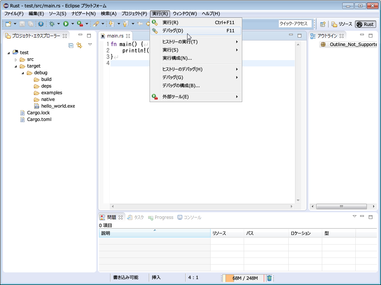This screenshot has height=285, width=381.
Task: Close the プロジェクト・エクスプローラー view tab
Action: [65, 36]
